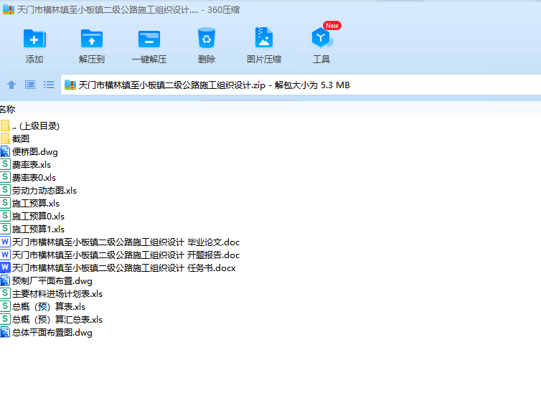Click the folder icon beside 截图
Image resolution: width=541 pixels, height=393 pixels.
5,138
